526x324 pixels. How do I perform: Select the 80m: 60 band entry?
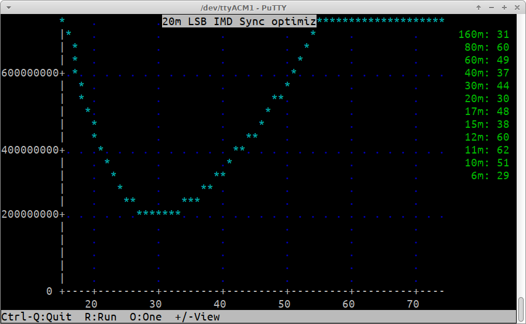486,47
